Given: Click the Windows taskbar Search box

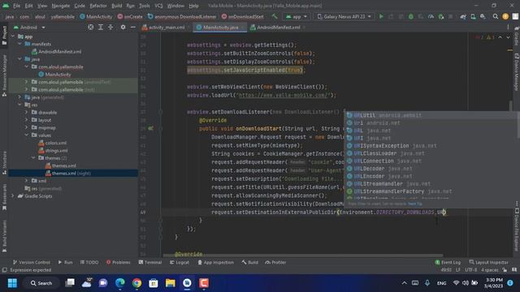Looking at the screenshot, I should tap(41, 283).
